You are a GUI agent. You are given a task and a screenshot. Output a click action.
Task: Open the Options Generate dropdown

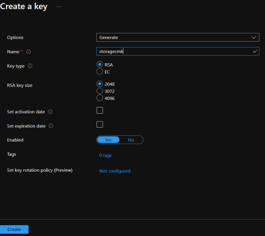click(178, 37)
